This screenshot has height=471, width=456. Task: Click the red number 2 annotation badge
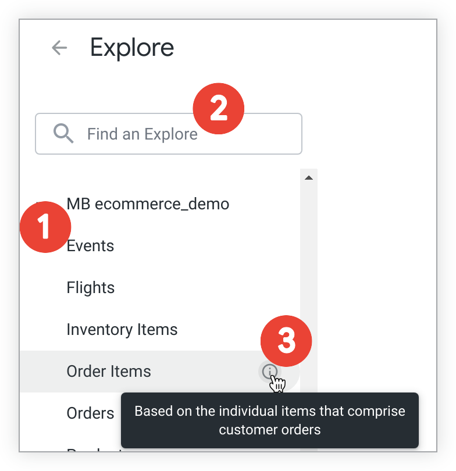[x=218, y=108]
